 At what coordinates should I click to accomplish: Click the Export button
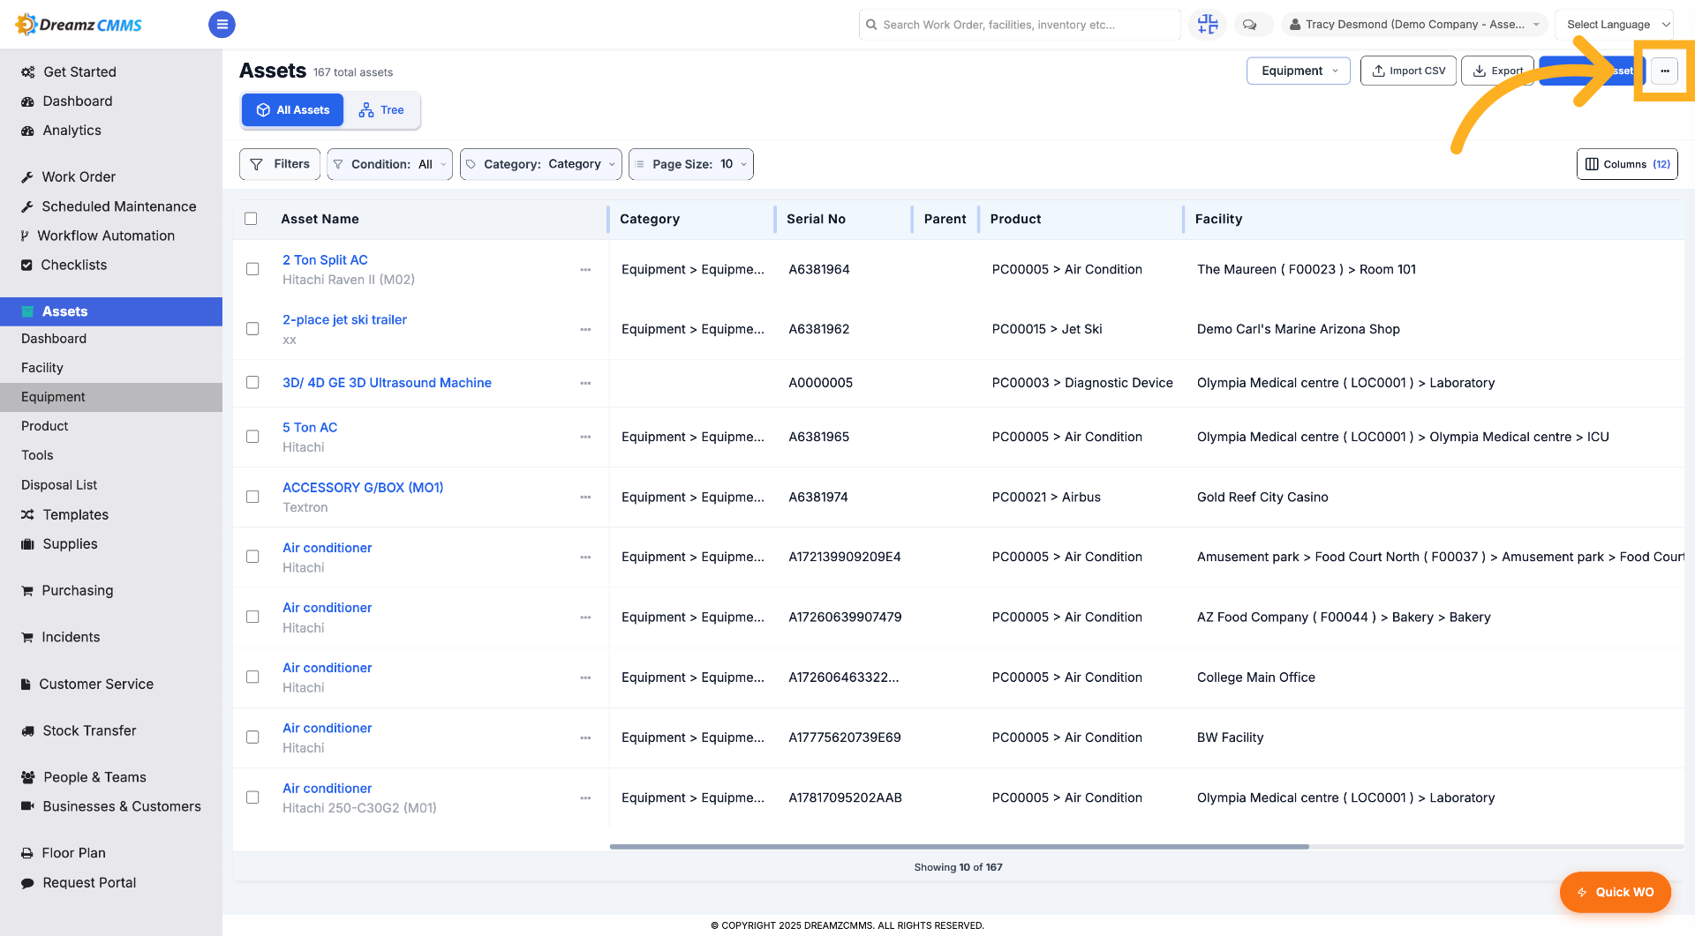1497,71
